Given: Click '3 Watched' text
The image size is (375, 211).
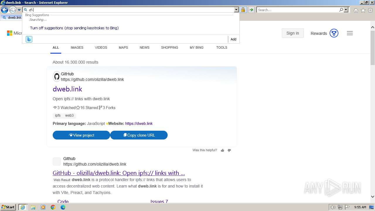Looking at the screenshot, I should pos(67,108).
